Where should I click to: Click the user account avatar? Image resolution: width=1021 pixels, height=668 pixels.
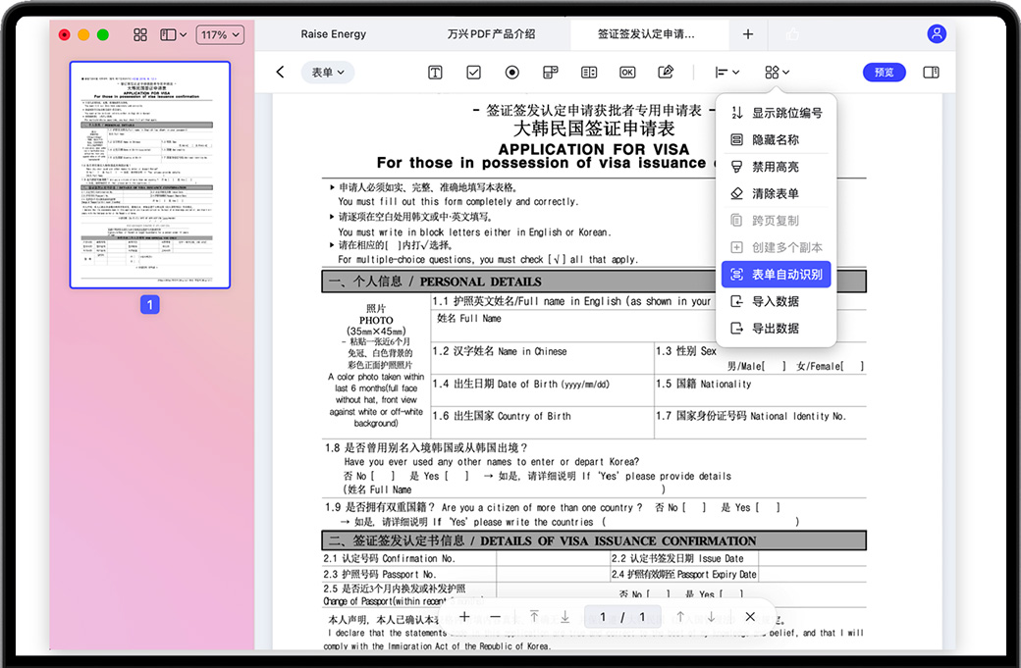tap(937, 33)
